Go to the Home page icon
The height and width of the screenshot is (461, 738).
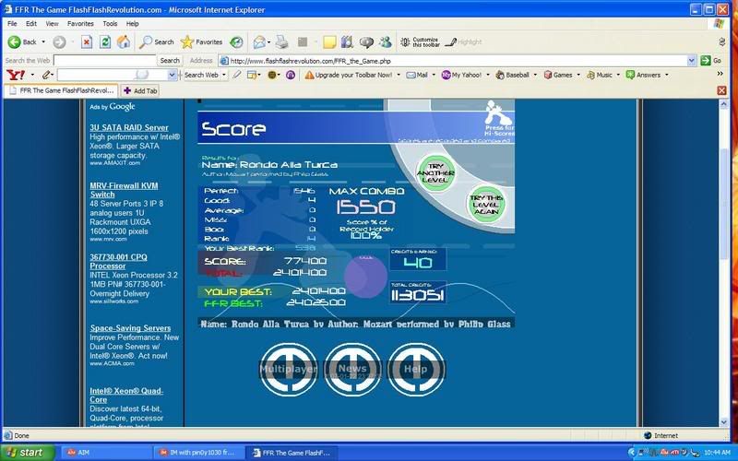point(124,41)
